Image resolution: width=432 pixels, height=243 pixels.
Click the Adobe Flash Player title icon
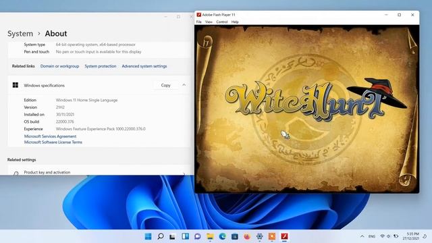[x=199, y=15]
